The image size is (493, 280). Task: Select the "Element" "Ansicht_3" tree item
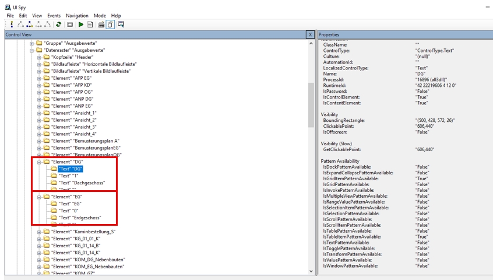tap(74, 127)
